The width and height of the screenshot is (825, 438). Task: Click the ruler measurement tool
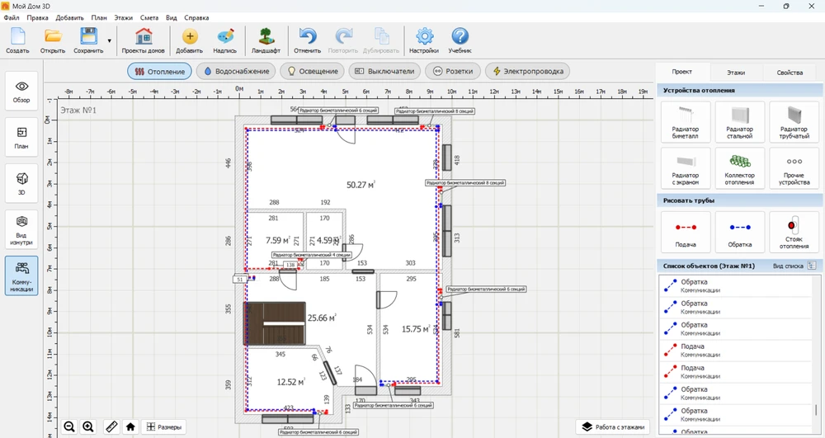(x=111, y=426)
